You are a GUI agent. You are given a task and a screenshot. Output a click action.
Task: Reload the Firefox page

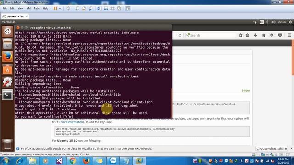[x=180, y=35]
